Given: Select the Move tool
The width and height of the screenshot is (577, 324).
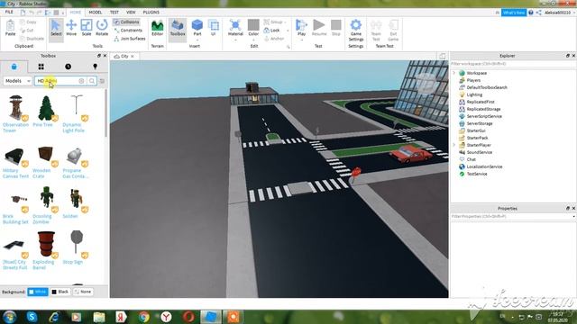Looking at the screenshot, I should point(71,28).
